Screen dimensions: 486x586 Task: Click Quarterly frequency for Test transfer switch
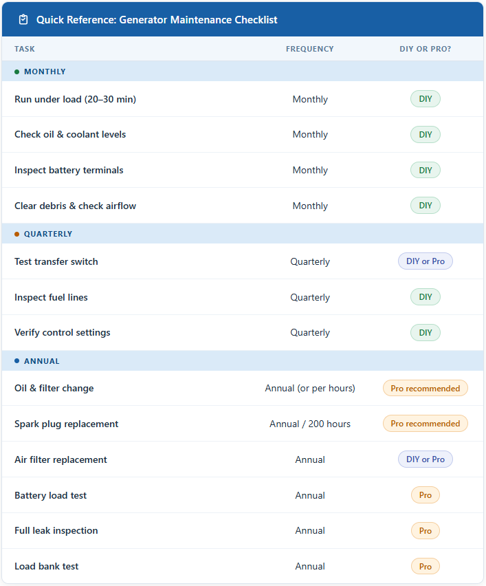pyautogui.click(x=310, y=261)
